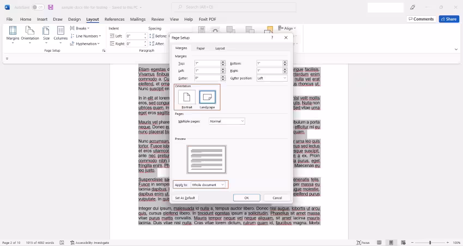Image resolution: width=463 pixels, height=246 pixels.
Task: Open the Margins tool in the ribbon
Action: 13,34
